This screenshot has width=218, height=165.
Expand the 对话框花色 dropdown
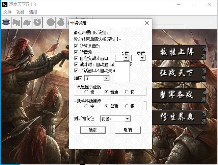[127, 119]
